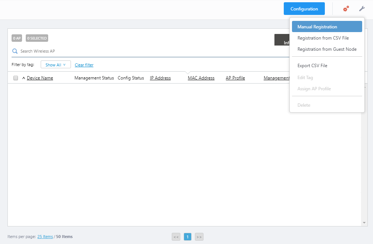Sort by AP Profile column
This screenshot has height=244, width=373.
pos(235,78)
